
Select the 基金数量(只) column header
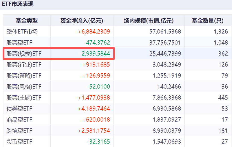pos(208,21)
